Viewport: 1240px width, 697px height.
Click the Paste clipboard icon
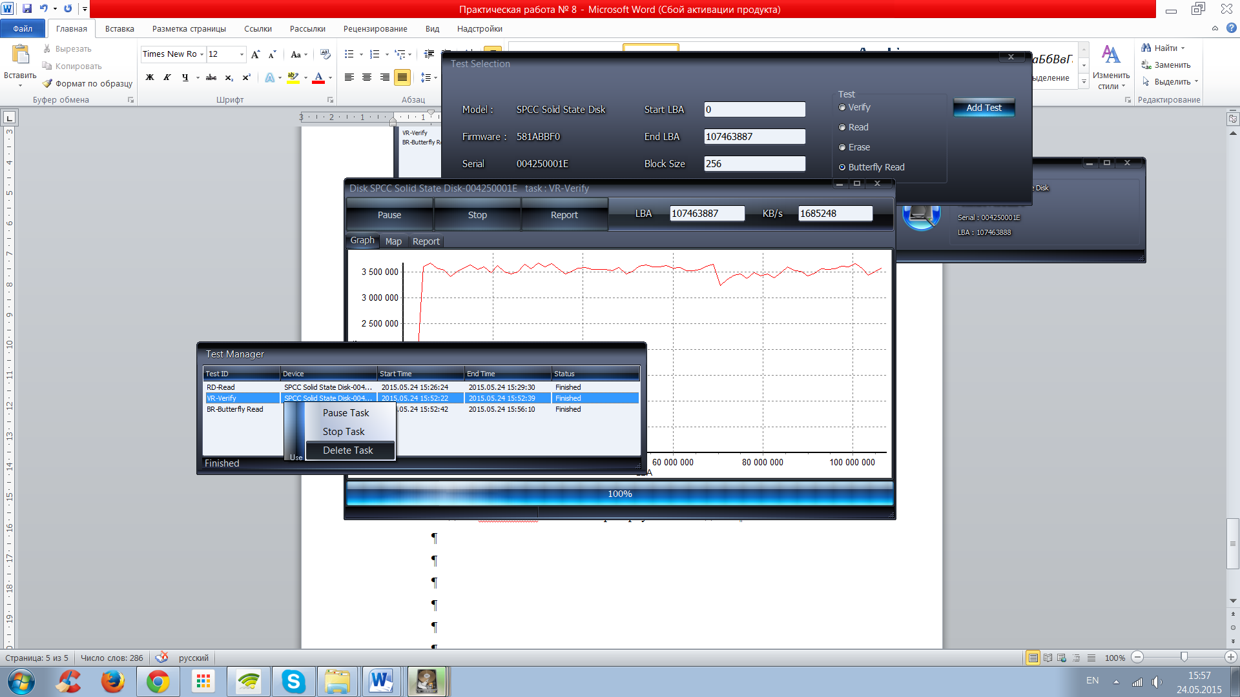pos(20,55)
